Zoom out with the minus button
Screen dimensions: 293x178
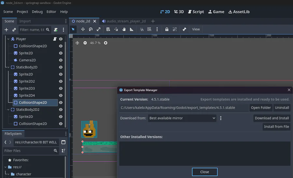(85, 43)
